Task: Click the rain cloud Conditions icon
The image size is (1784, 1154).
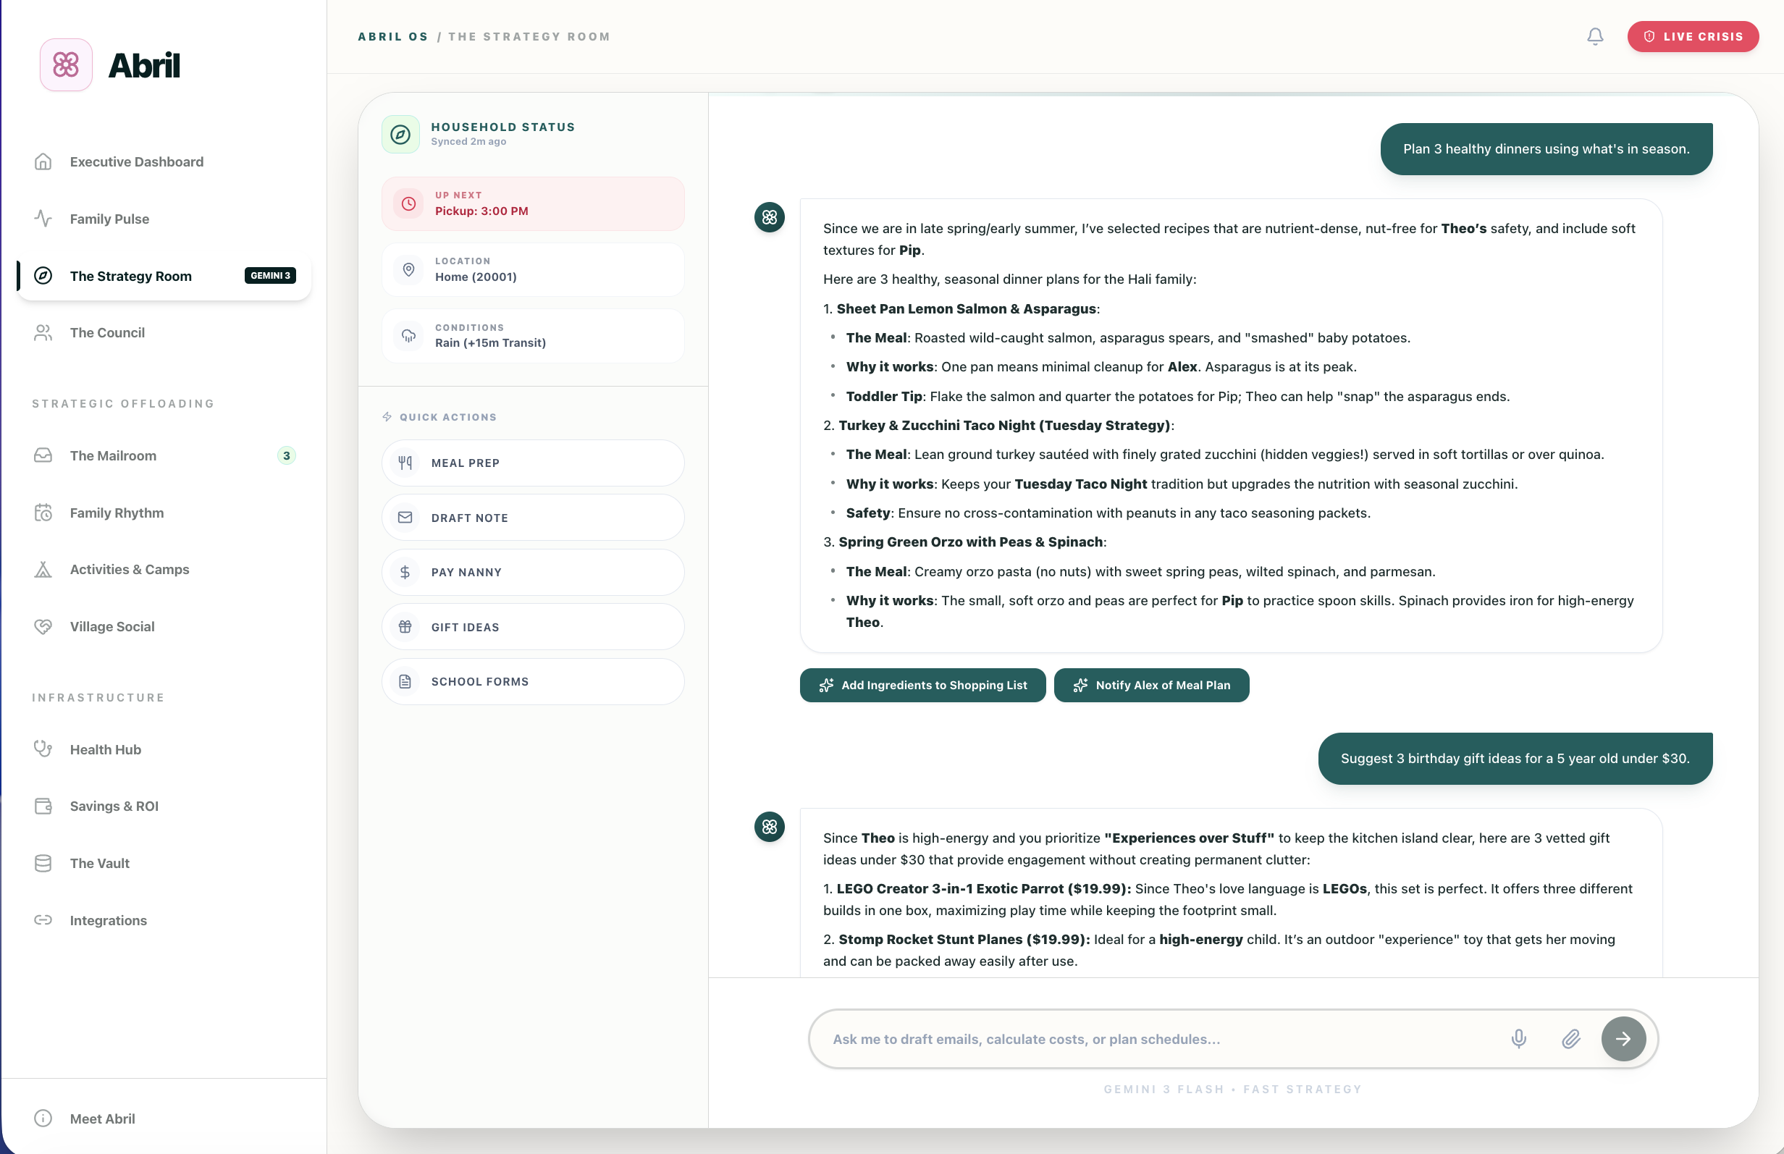Action: 408,336
